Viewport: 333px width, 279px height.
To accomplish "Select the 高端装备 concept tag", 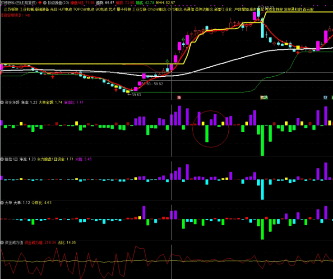I will [x=42, y=9].
